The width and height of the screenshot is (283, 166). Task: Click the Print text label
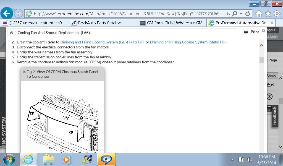[255, 32]
